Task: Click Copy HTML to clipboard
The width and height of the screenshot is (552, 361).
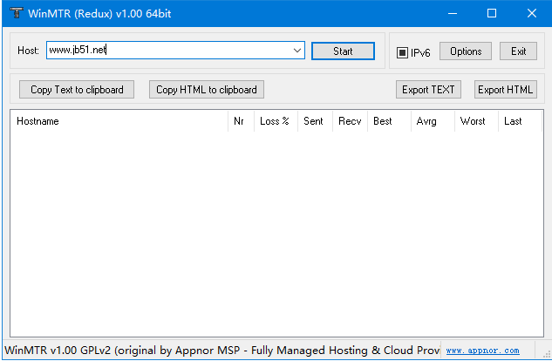Action: click(207, 89)
